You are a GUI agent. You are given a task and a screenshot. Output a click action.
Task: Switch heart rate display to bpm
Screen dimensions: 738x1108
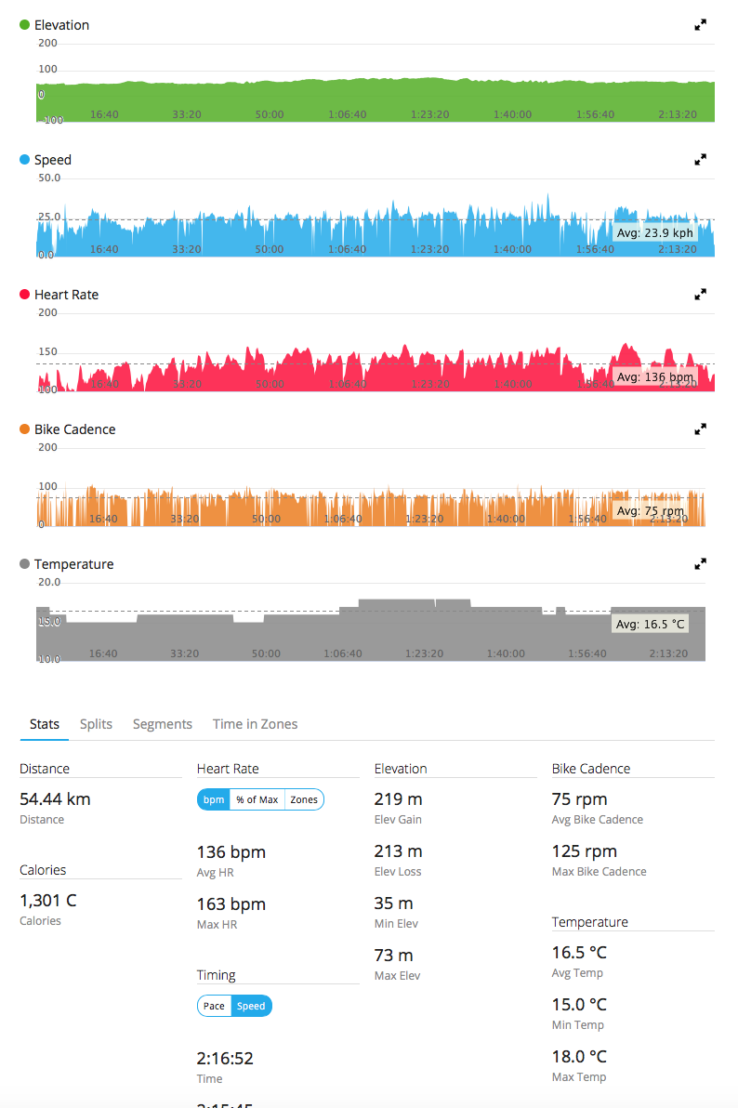[214, 799]
